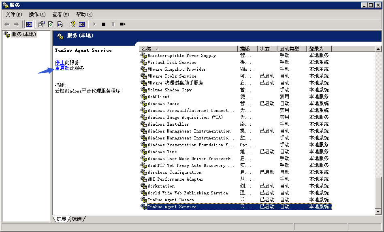Open the 查看 menu
Image resolution: width=384 pixels, height=232 pixels.
pyautogui.click(x=60, y=15)
